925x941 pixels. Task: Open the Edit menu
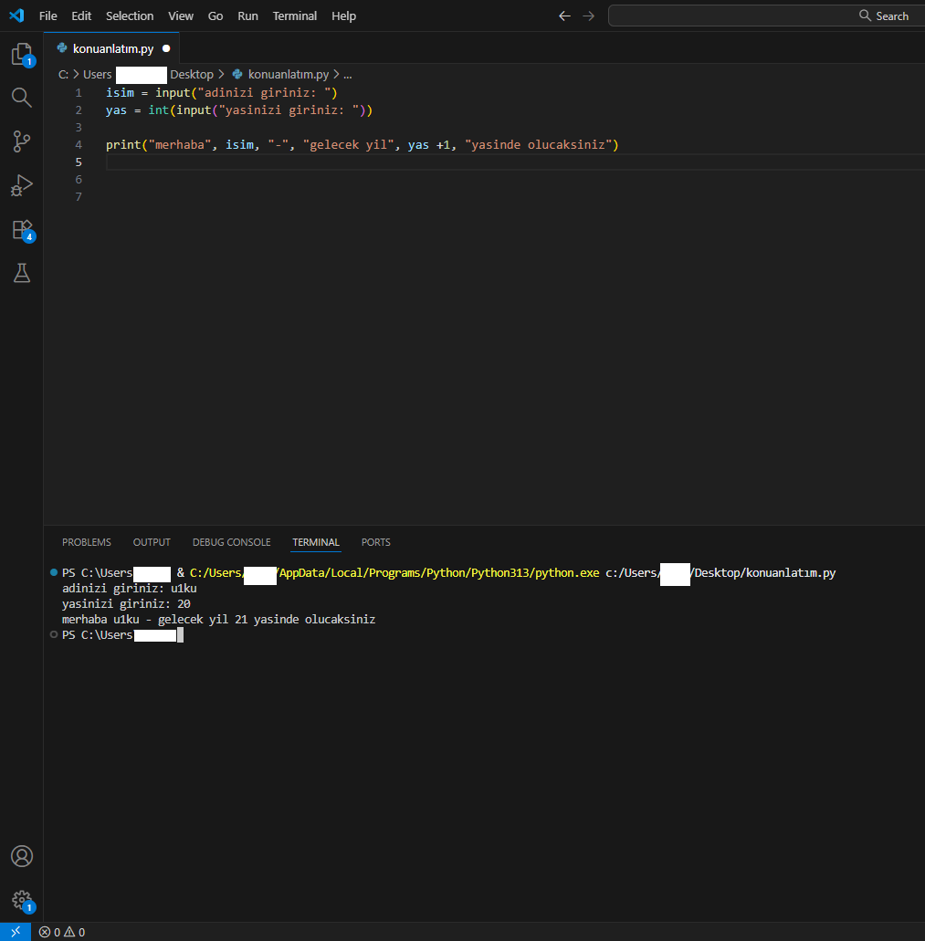coord(81,16)
